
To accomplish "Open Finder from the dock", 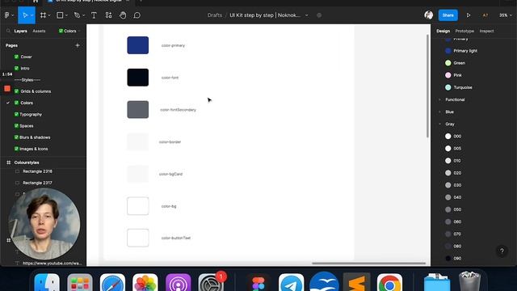I will [x=47, y=283].
